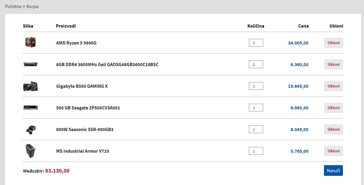Screen dimensions: 364x185
Task: Click Ukloni next to Seasonic SSR-650GB3
Action: [x=333, y=129]
